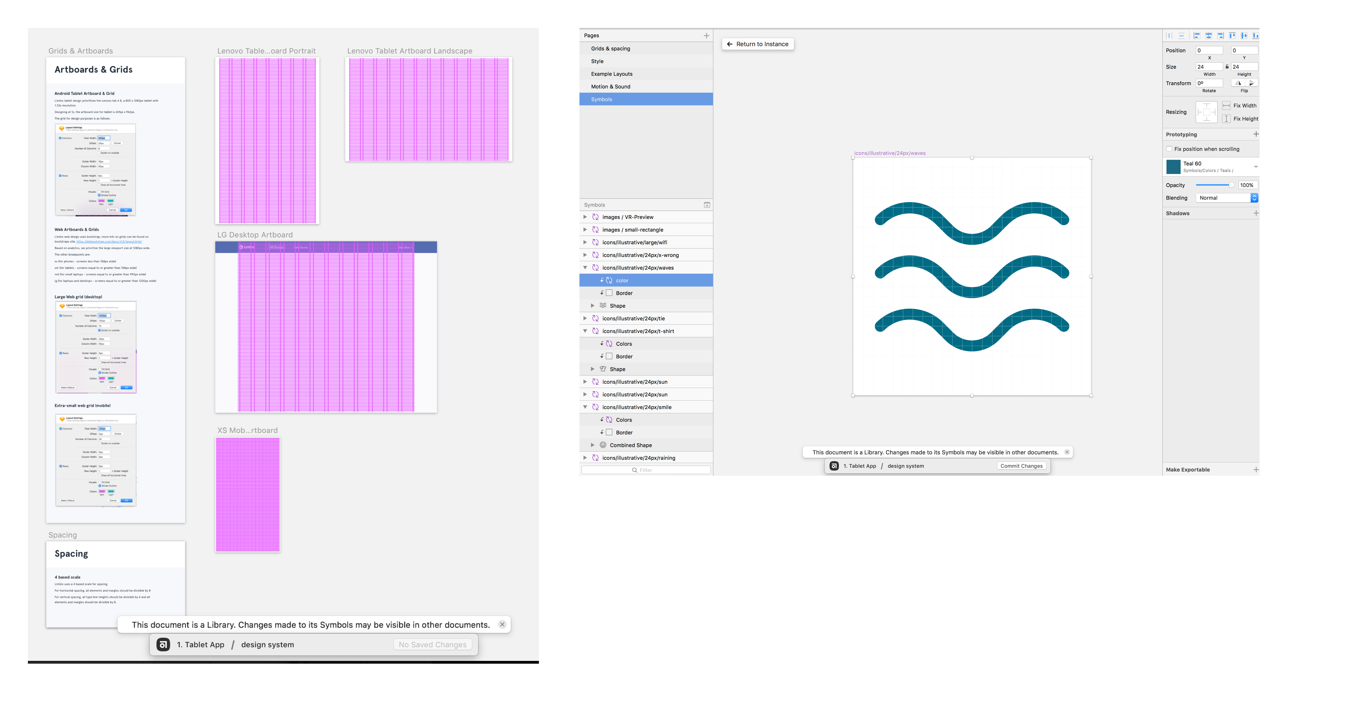Viewport: 1359px width, 701px height.
Task: Toggle Fix Height resizing option
Action: point(1227,119)
